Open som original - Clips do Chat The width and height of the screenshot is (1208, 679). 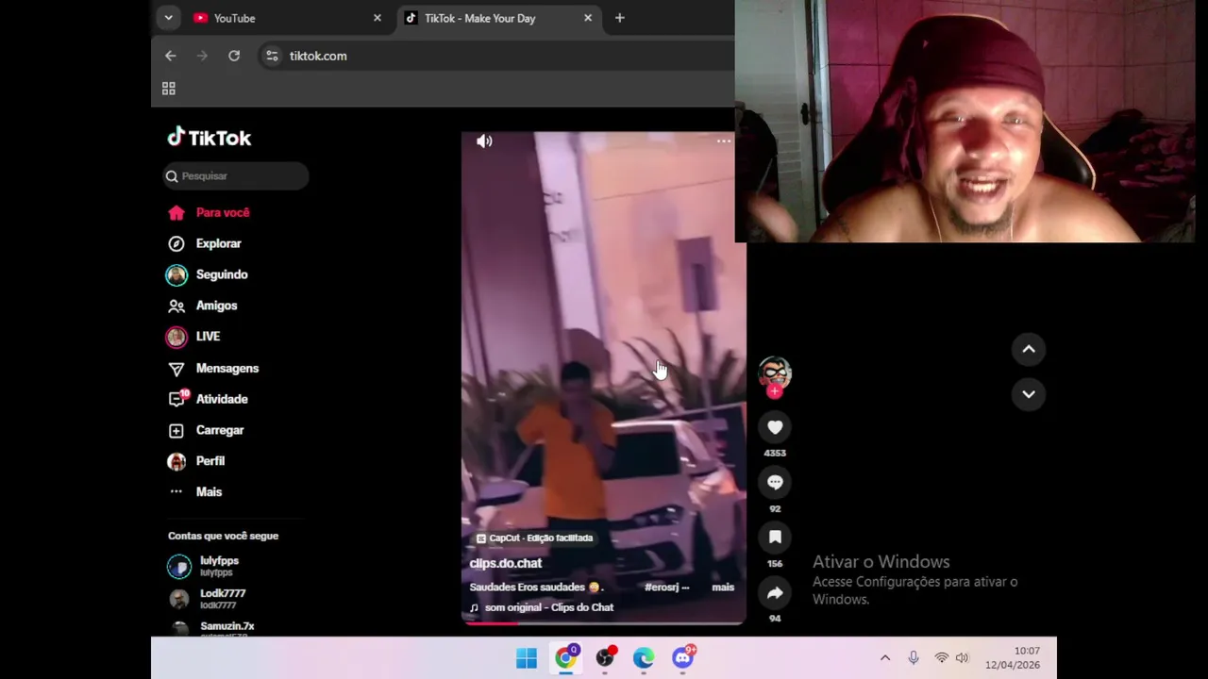point(542,607)
